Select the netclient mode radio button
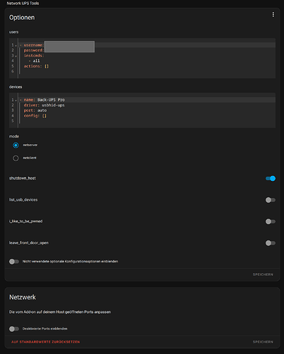The height and width of the screenshot is (354, 284). 16,158
